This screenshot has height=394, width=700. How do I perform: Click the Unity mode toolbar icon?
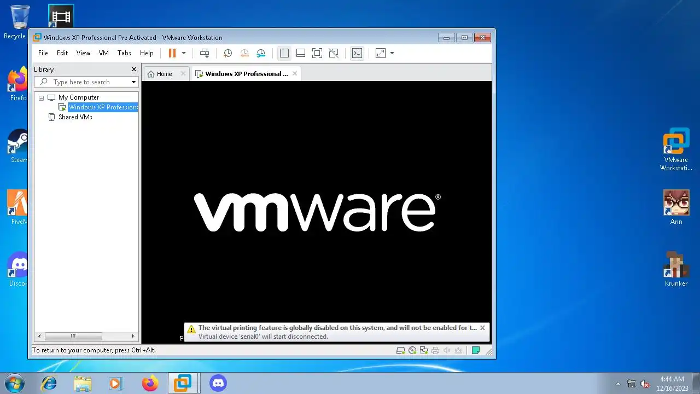(x=334, y=53)
